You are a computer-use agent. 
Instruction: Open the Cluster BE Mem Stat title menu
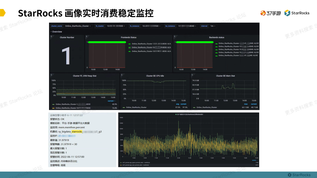tap(225, 76)
